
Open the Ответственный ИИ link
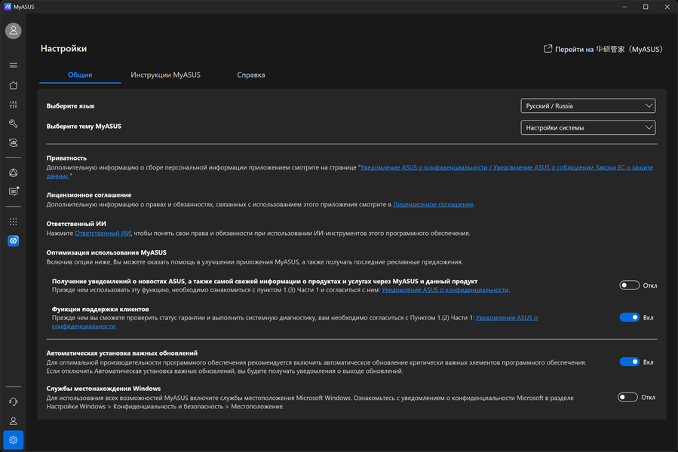(x=103, y=233)
